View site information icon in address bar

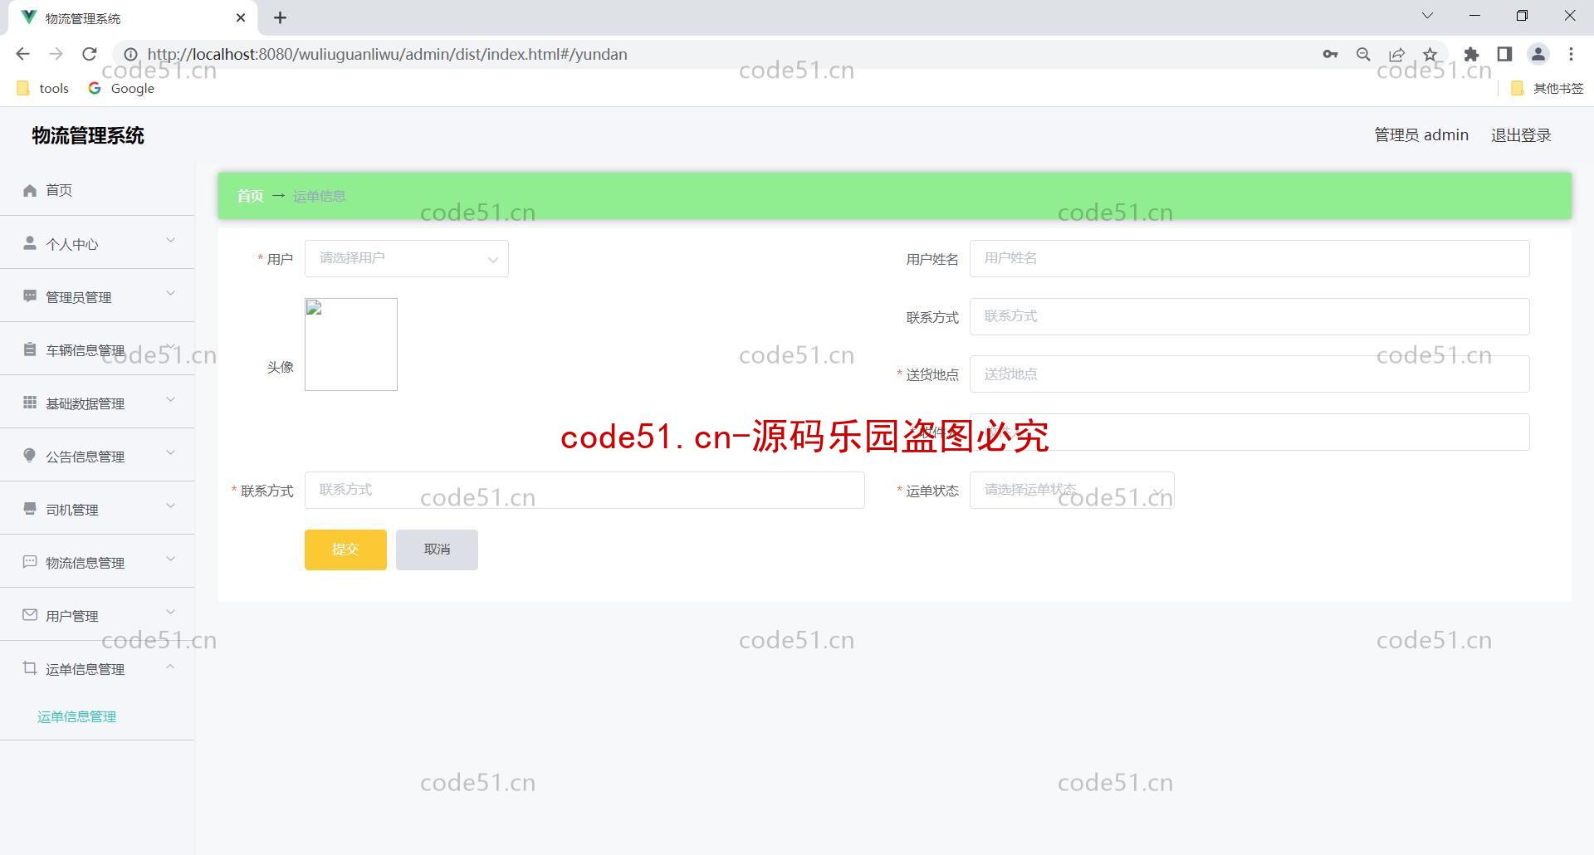click(130, 54)
